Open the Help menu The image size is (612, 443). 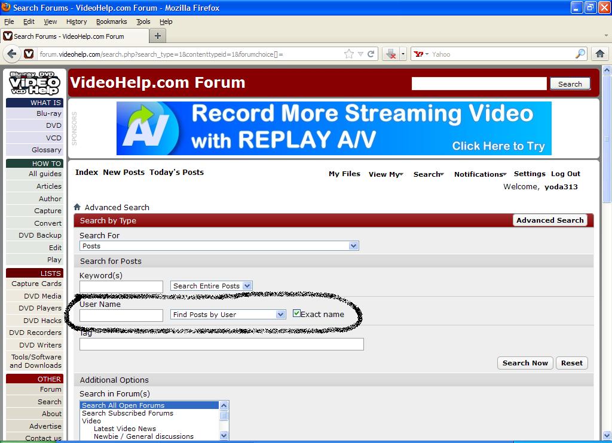(166, 21)
